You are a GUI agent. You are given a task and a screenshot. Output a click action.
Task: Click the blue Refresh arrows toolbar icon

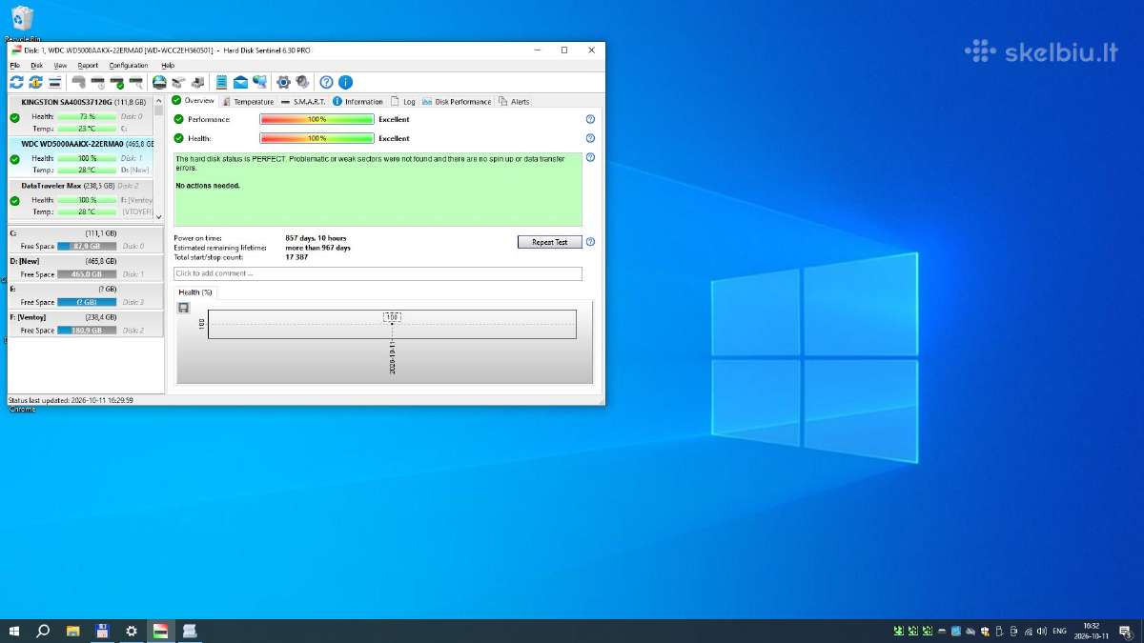pos(16,83)
